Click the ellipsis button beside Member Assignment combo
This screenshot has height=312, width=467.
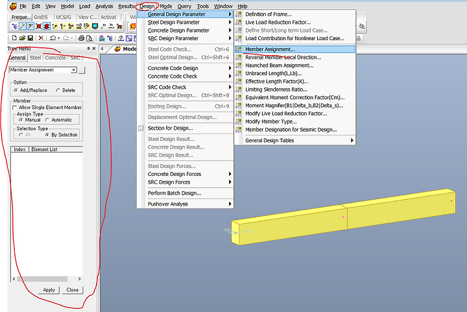pos(82,70)
